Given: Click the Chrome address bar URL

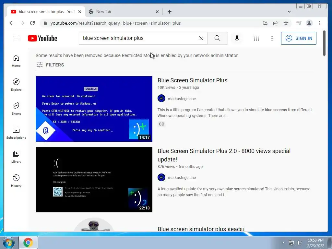Looking at the screenshot, I should click(x=115, y=23).
